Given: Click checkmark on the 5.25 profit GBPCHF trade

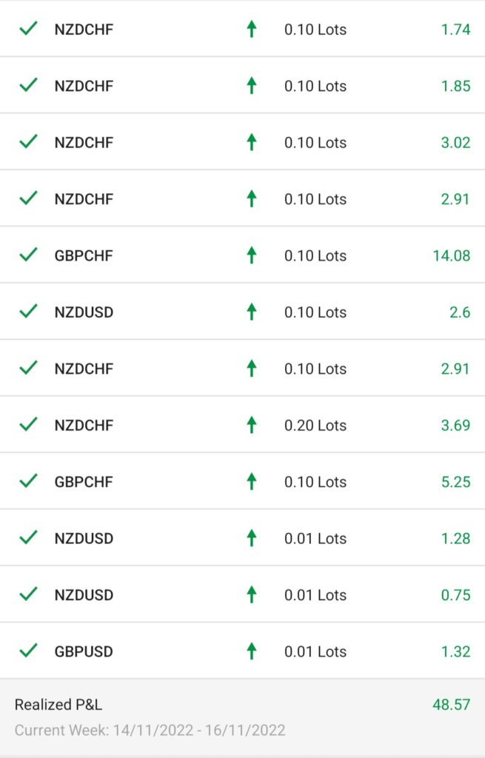Looking at the screenshot, I should point(29,481).
